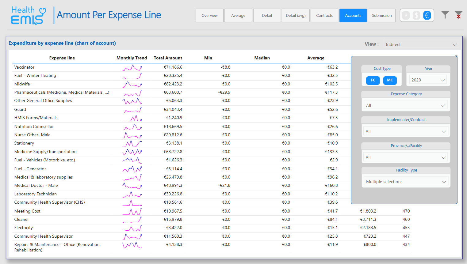Clear all filters with the red X icon
This screenshot has height=264, width=467.
(x=458, y=15)
